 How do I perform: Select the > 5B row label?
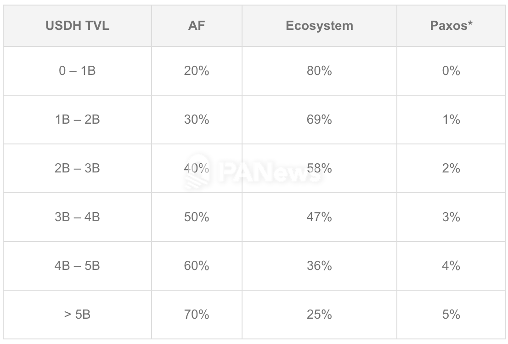pyautogui.click(x=78, y=314)
